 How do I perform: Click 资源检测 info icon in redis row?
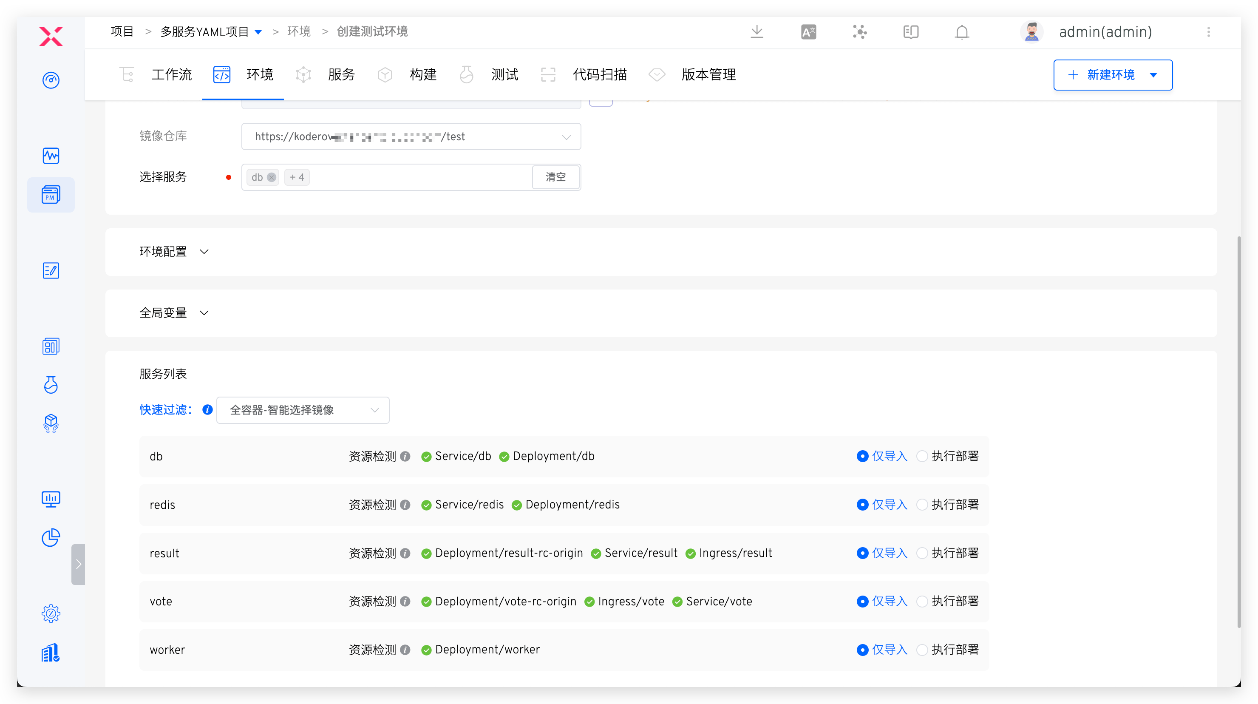click(405, 504)
